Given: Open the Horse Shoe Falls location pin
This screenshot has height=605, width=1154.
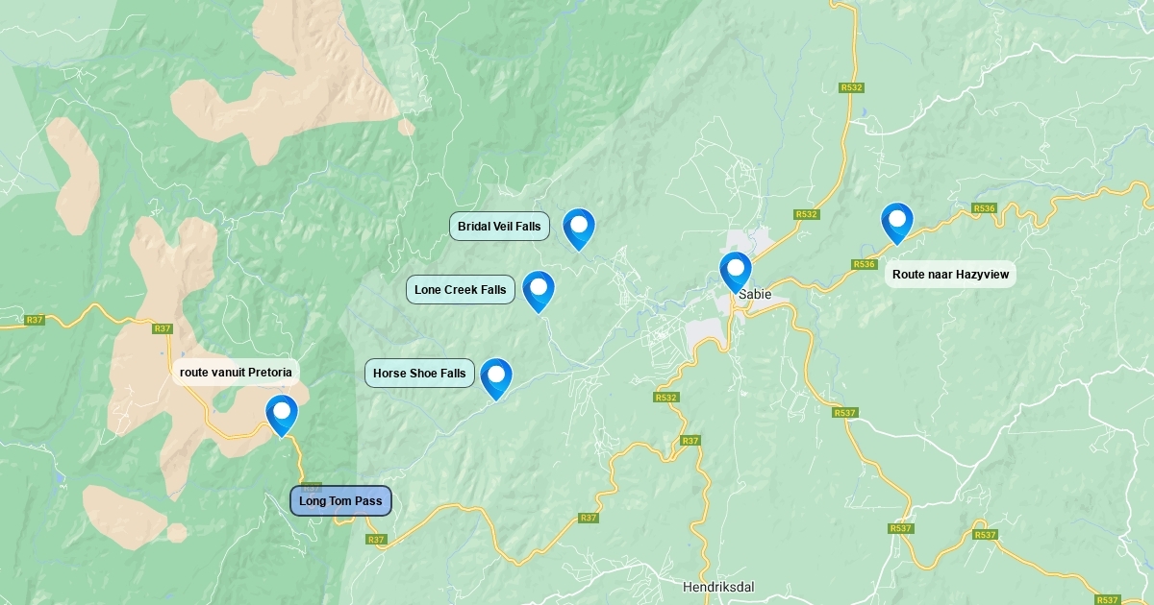Looking at the screenshot, I should 496,378.
